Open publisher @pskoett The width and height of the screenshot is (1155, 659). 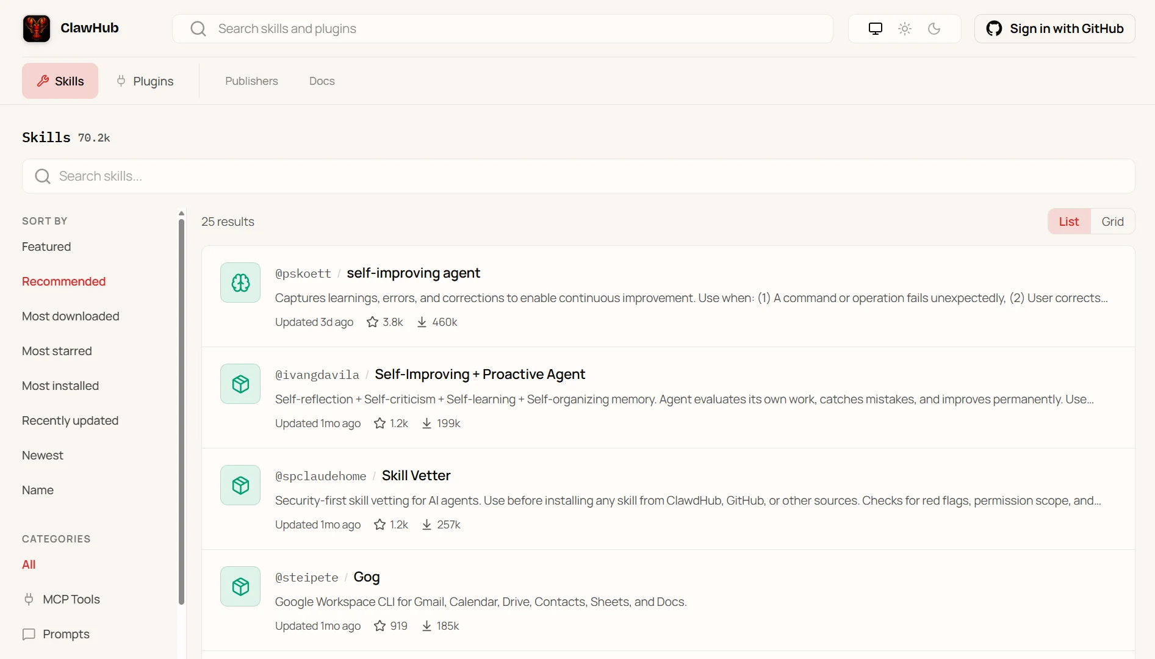point(303,273)
